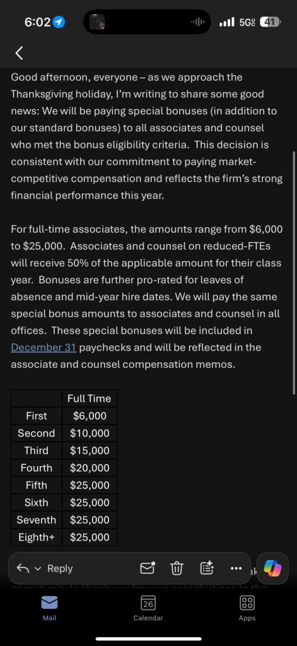Tap the Reply button label

point(60,568)
